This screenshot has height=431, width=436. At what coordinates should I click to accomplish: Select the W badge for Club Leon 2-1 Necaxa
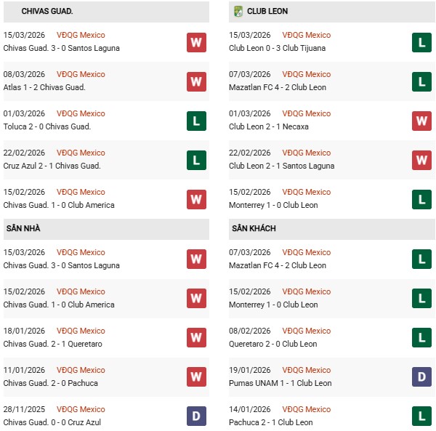[422, 121]
